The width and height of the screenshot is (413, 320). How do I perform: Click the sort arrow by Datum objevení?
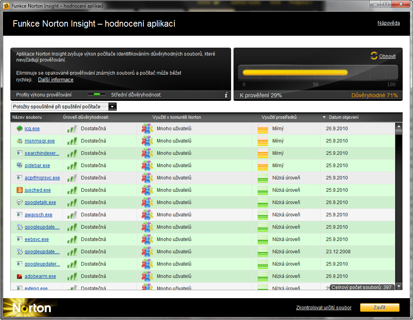point(324,118)
